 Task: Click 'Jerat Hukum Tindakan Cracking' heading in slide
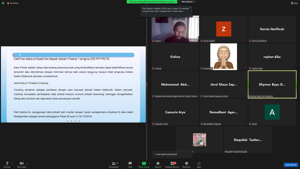(x=31, y=83)
